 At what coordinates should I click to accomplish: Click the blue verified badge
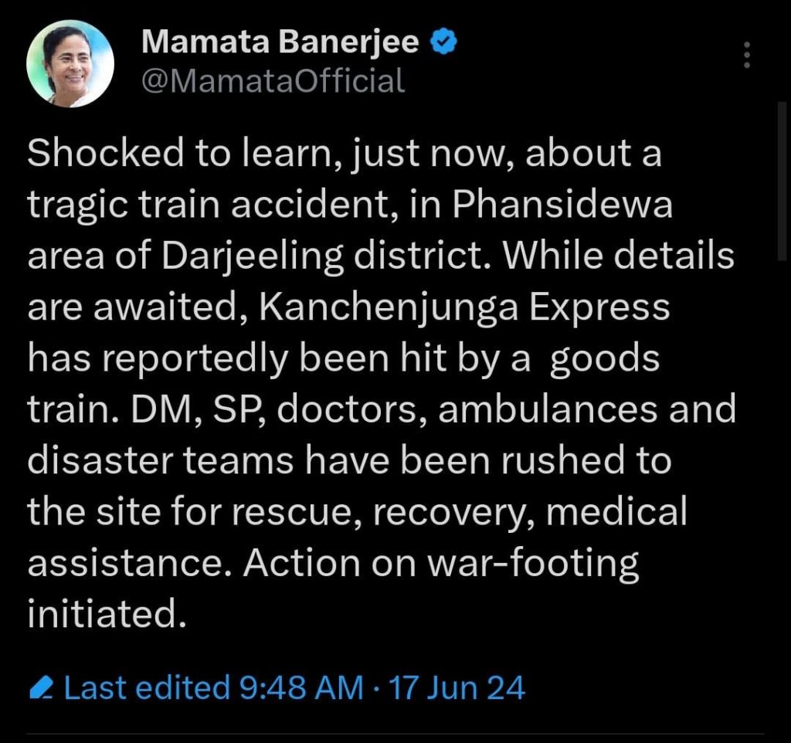click(x=444, y=44)
